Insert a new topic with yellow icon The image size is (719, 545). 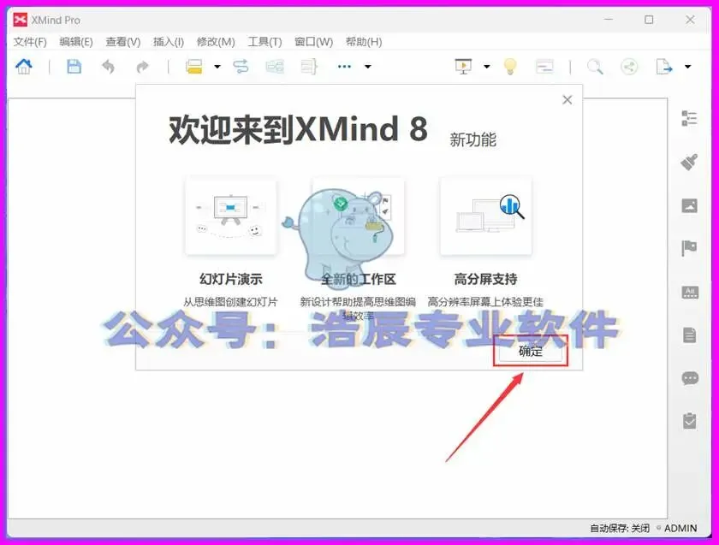194,67
